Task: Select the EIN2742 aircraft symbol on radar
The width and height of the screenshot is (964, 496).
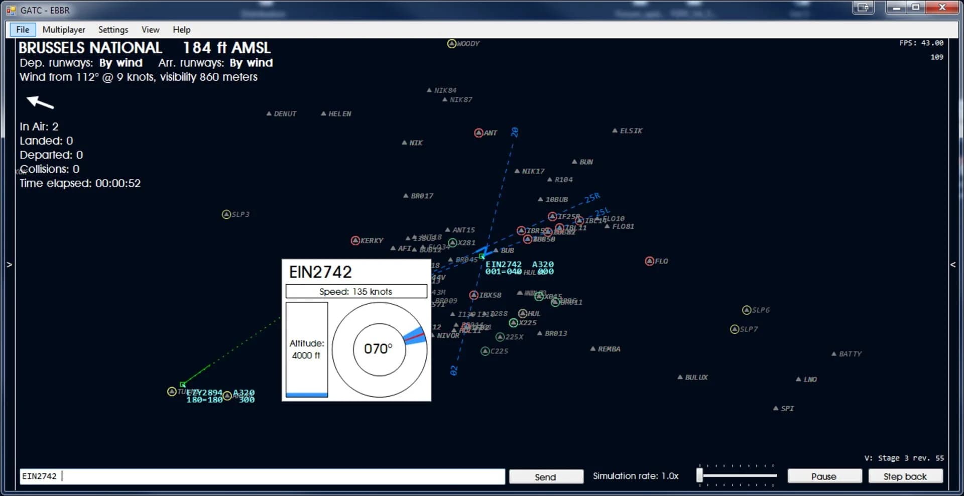Action: pyautogui.click(x=482, y=257)
